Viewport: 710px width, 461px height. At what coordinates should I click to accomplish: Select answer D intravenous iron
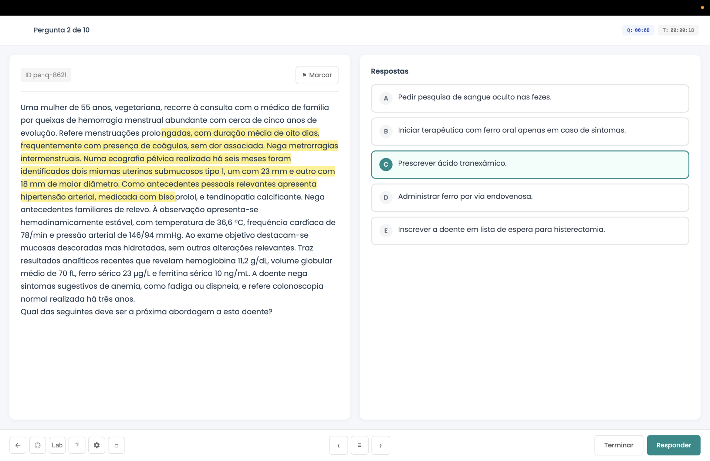coord(530,197)
